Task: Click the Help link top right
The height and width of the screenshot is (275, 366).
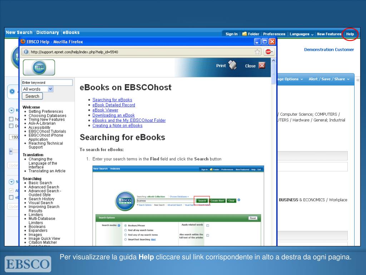Action: point(350,34)
